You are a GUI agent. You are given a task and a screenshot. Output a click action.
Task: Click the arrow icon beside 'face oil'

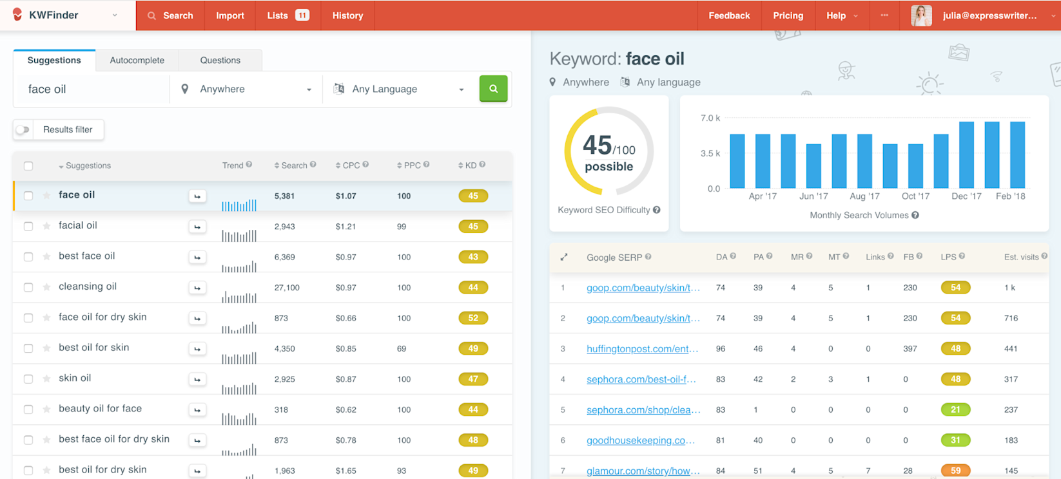197,196
